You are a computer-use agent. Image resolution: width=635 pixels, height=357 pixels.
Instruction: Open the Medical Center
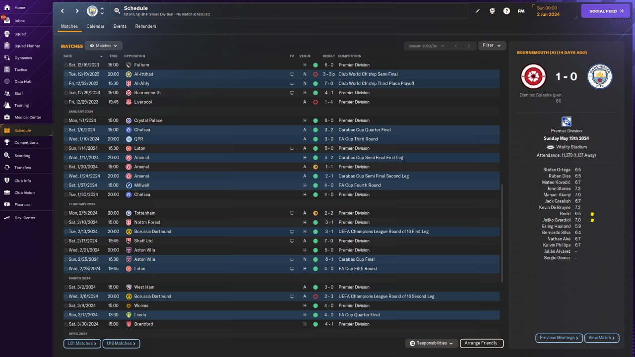click(28, 118)
